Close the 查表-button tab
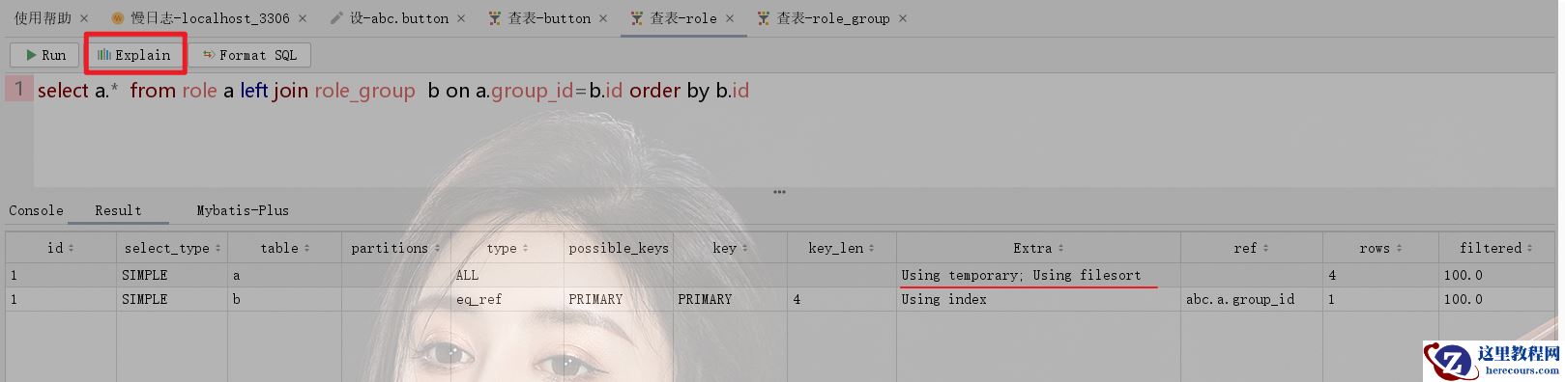1565x382 pixels. 604,18
